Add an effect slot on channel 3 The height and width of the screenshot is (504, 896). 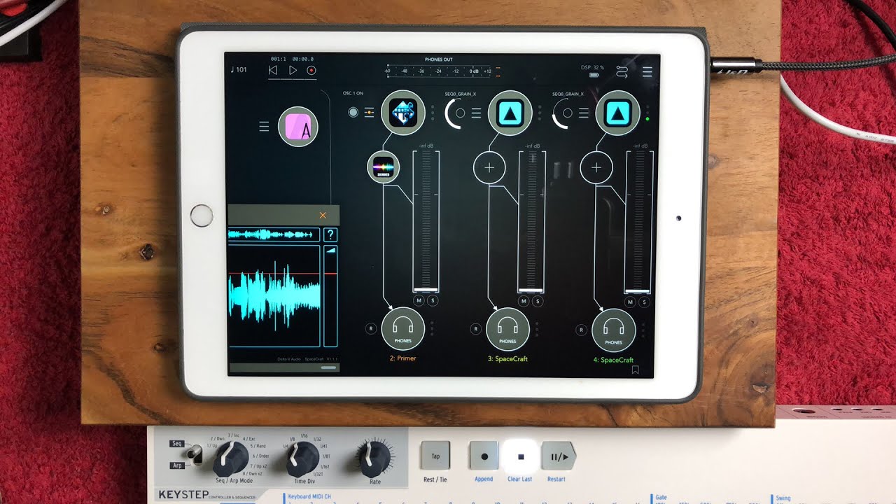[489, 168]
